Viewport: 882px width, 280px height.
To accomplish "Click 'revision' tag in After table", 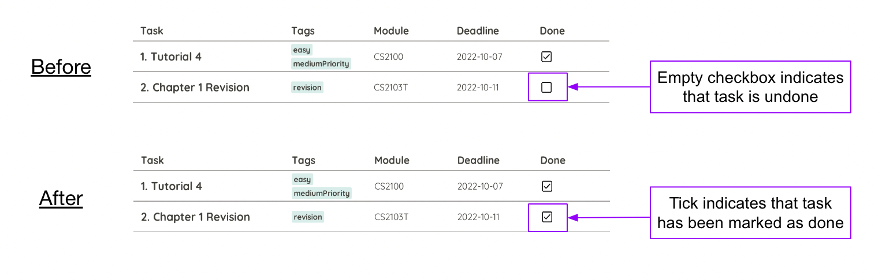I will pos(308,217).
